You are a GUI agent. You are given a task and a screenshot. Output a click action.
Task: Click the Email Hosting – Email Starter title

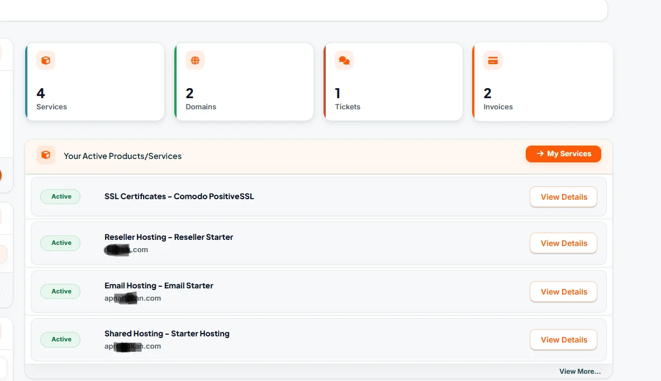click(159, 286)
